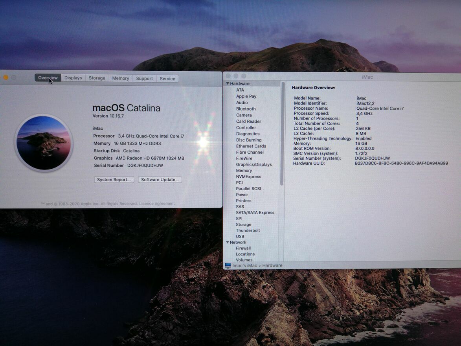Open the Firewall item under Network

tap(243, 248)
